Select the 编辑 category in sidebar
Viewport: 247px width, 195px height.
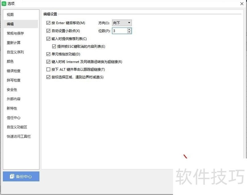pos(21,24)
